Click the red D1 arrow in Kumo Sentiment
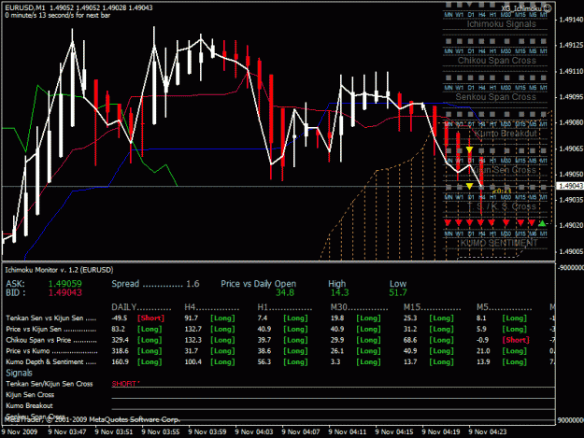 coord(470,222)
